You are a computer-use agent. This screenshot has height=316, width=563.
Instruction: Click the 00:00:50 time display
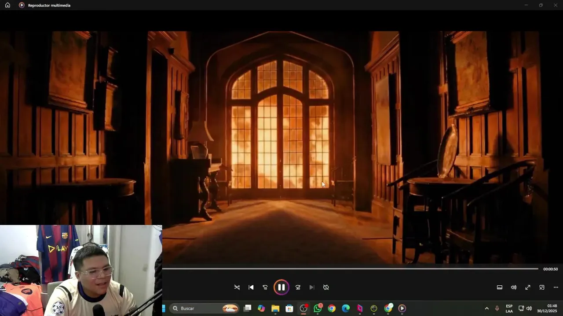[550, 269]
